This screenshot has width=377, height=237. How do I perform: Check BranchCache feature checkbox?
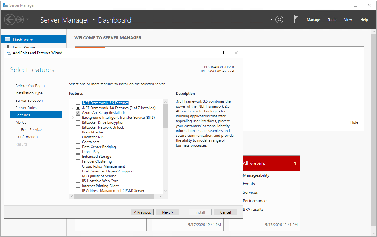point(78,132)
